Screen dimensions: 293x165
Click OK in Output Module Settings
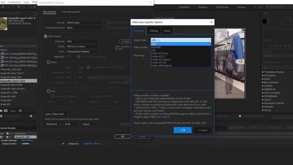pos(123,137)
